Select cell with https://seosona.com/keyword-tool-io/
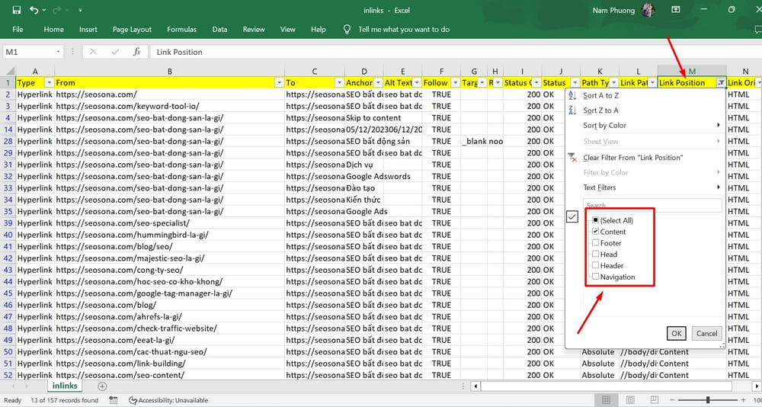The height and width of the screenshot is (407, 762). point(169,106)
